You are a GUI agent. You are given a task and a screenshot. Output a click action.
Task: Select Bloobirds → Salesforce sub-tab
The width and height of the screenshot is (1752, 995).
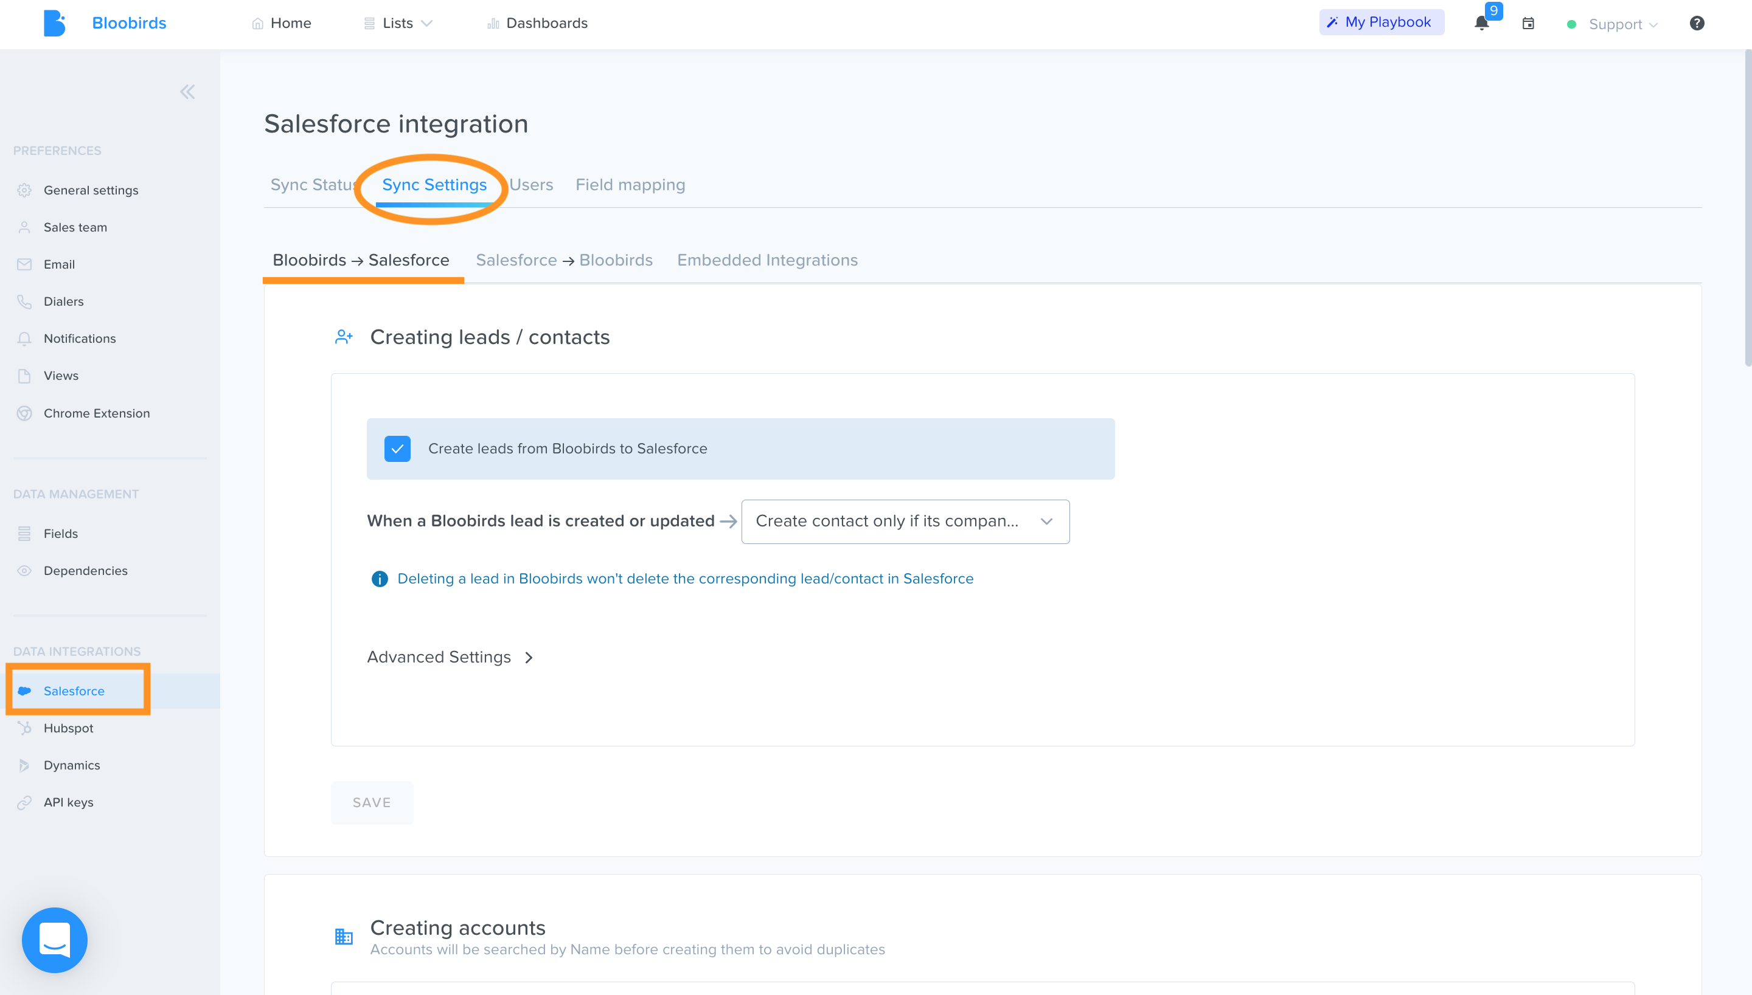click(361, 260)
